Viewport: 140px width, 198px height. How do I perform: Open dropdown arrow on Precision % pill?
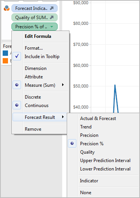(x=51, y=27)
